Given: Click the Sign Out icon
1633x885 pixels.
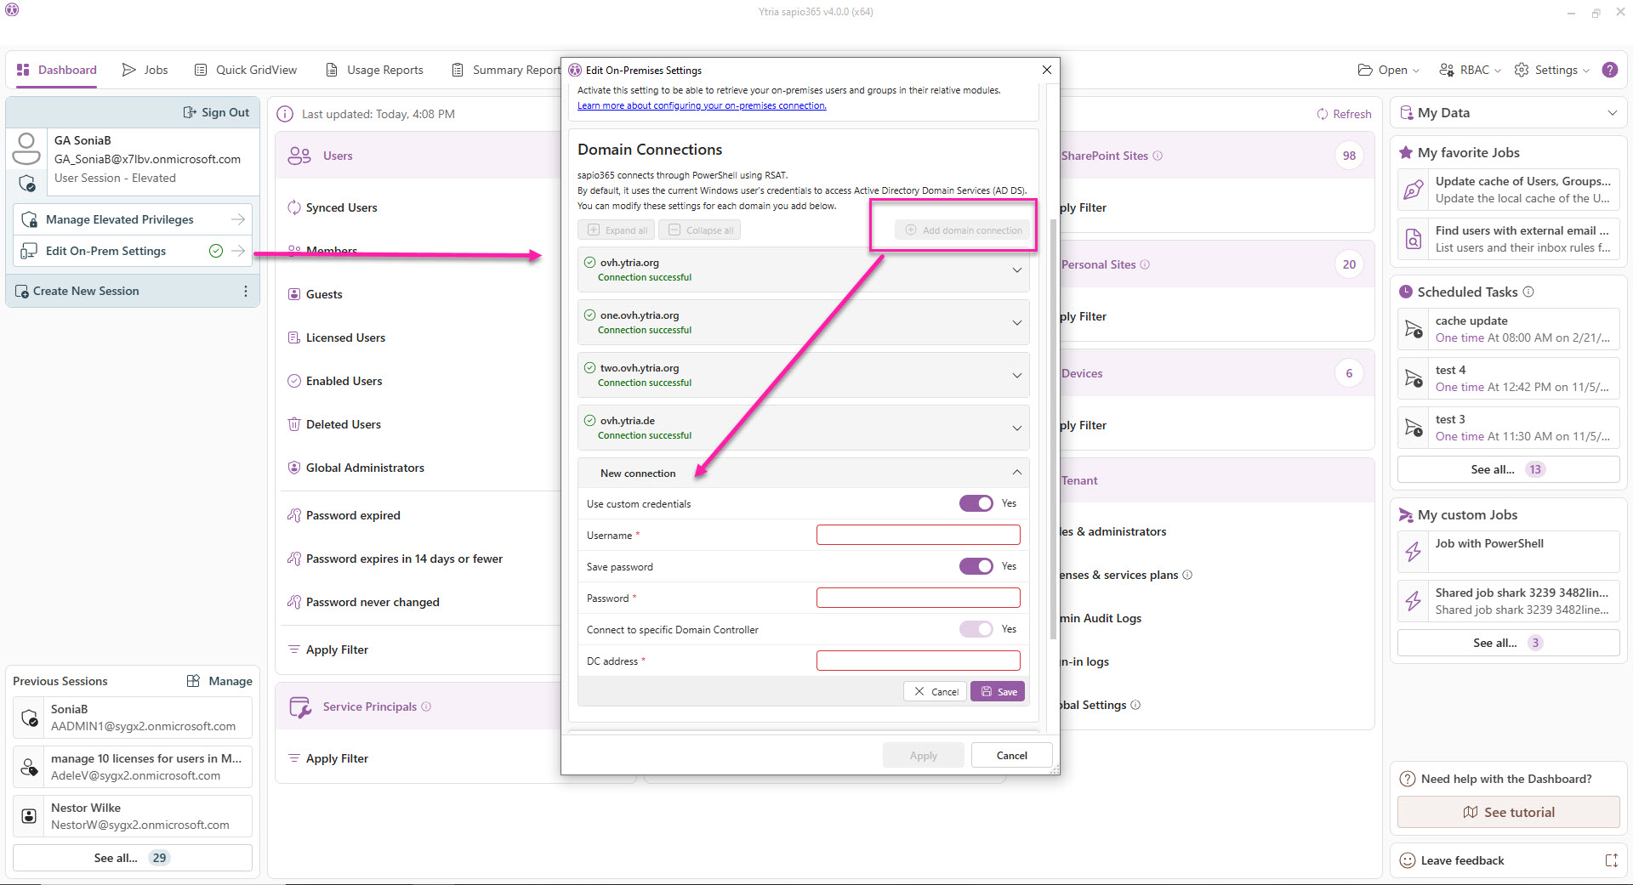Looking at the screenshot, I should tap(190, 112).
